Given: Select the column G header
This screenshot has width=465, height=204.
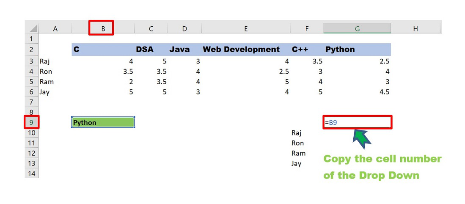Looking at the screenshot, I should pyautogui.click(x=357, y=28).
